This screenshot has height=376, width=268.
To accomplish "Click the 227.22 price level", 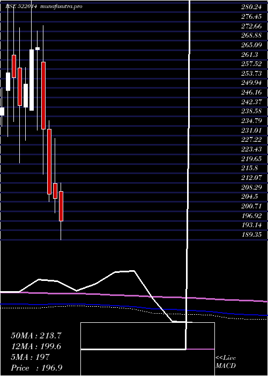I will pyautogui.click(x=251, y=140).
